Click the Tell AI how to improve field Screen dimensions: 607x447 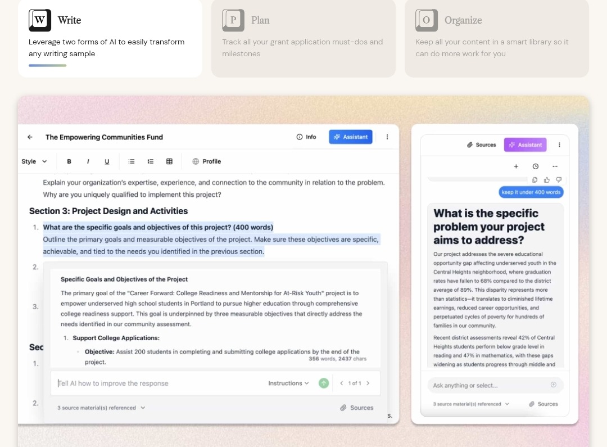[x=157, y=383]
